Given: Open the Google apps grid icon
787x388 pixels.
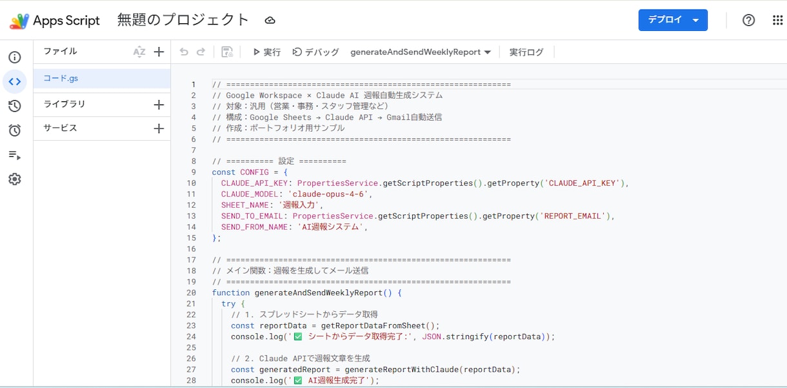Looking at the screenshot, I should click(777, 20).
